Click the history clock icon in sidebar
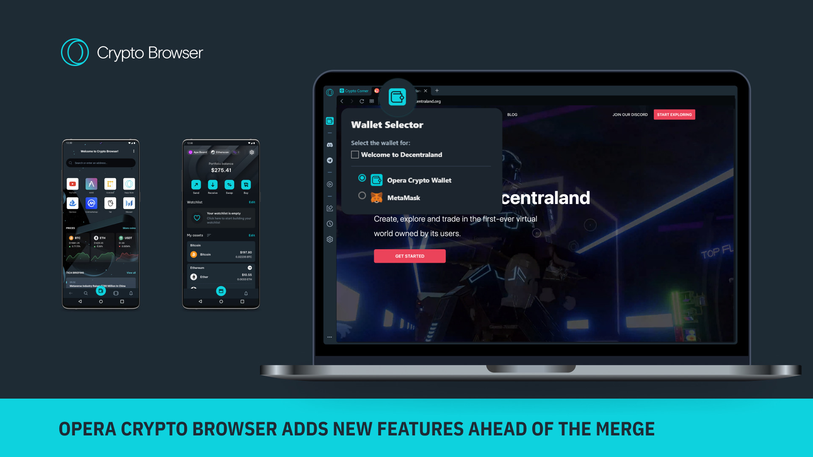 (x=330, y=223)
